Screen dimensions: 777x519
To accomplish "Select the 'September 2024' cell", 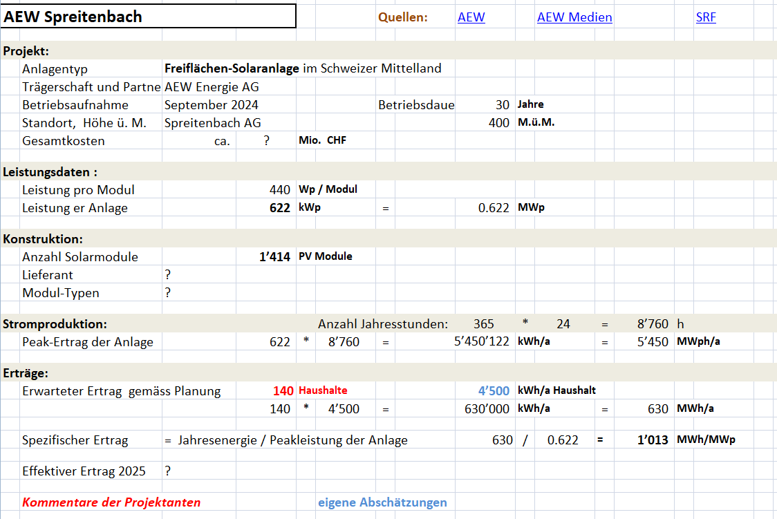I will pos(211,105).
